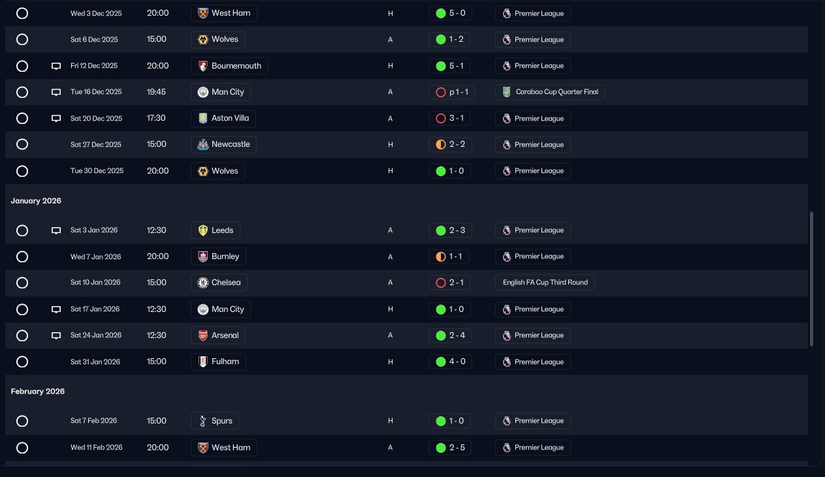Screen dimensions: 825x477
Task: Open the Man City team link on 16 Dec
Action: click(221, 92)
